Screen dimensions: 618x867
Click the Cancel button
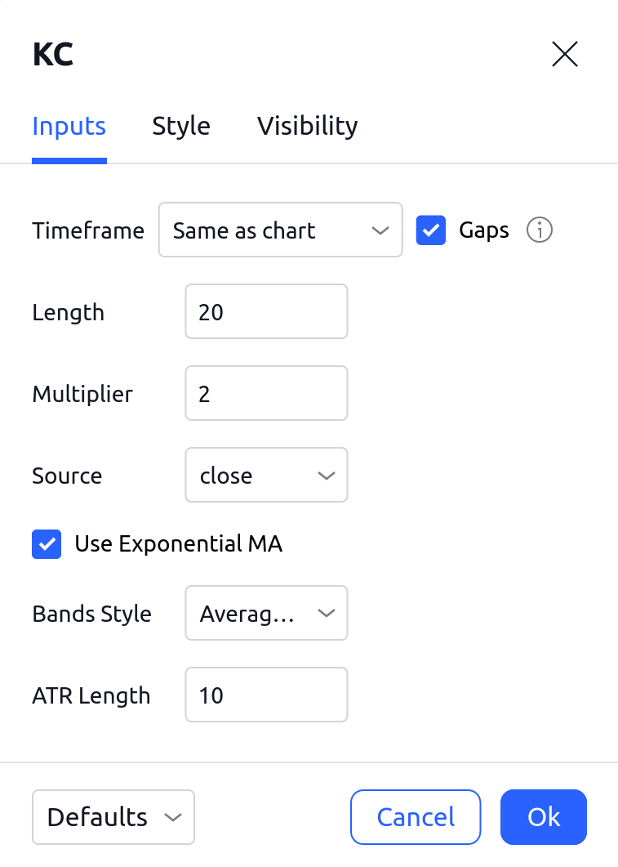[416, 817]
